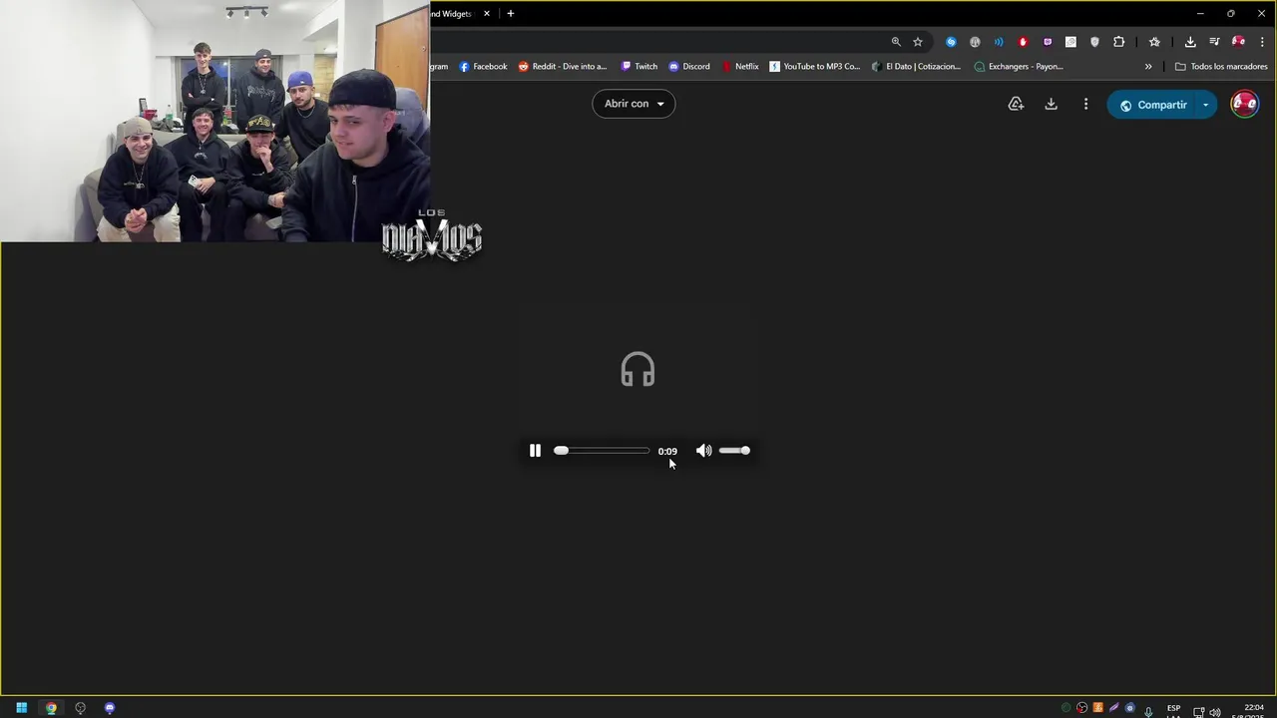The width and height of the screenshot is (1277, 718).
Task: Open the Discord bookmark
Action: point(689,67)
